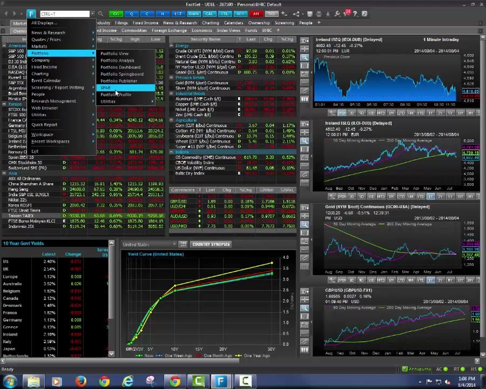486x389 pixels.
Task: Click the horizontal scrollbar thumb at bottom
Action: pos(123,361)
